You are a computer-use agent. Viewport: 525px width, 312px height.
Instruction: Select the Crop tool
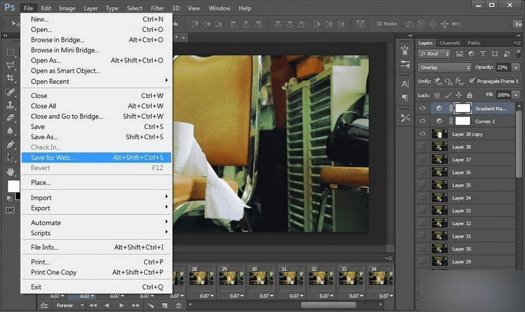(10, 78)
